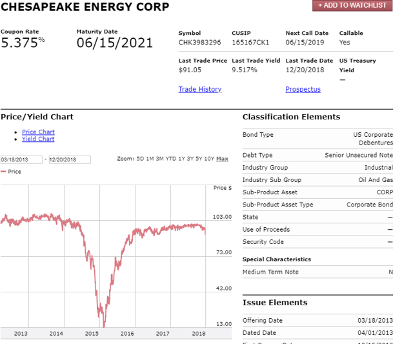The width and height of the screenshot is (413, 344).
Task: Click the Senior Unsecured Note debt type
Action: tap(359, 155)
